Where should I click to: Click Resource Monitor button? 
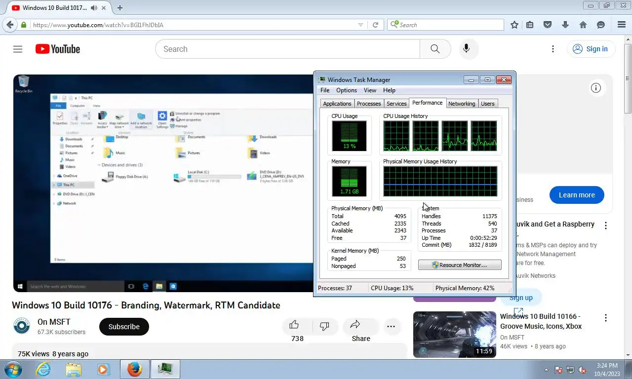(460, 265)
